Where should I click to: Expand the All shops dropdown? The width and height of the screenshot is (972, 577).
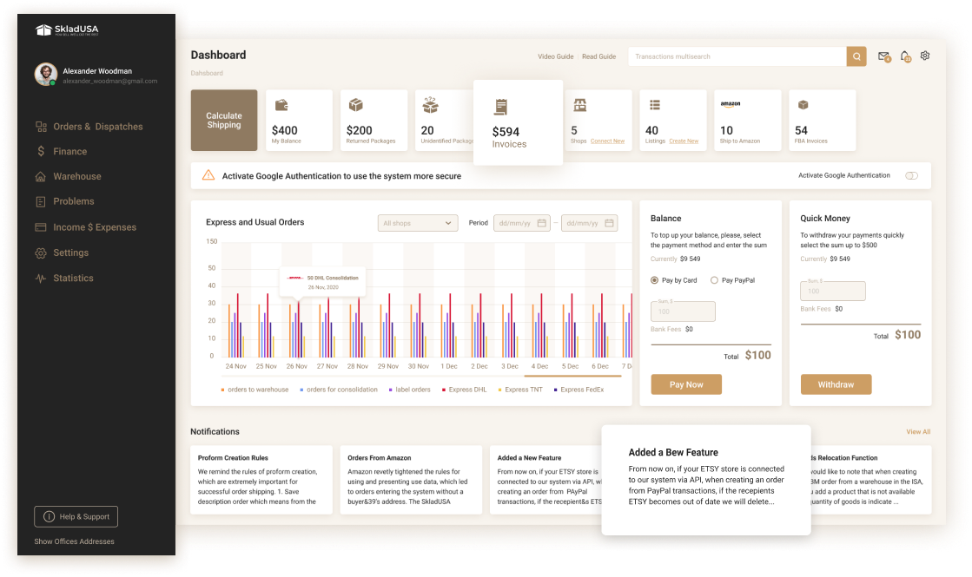418,223
